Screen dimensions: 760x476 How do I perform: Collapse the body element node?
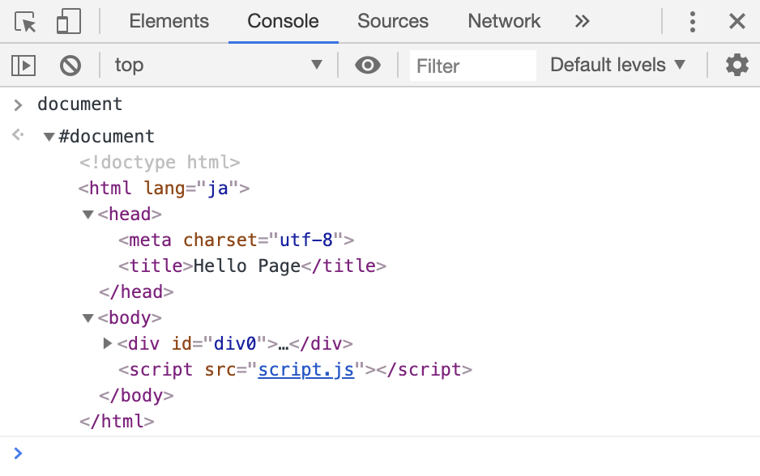[x=88, y=318]
